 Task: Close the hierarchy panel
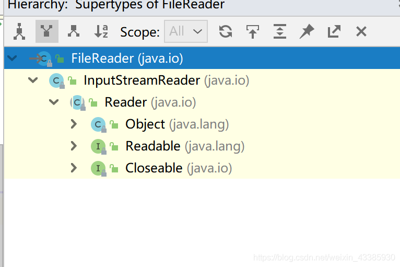pyautogui.click(x=361, y=32)
